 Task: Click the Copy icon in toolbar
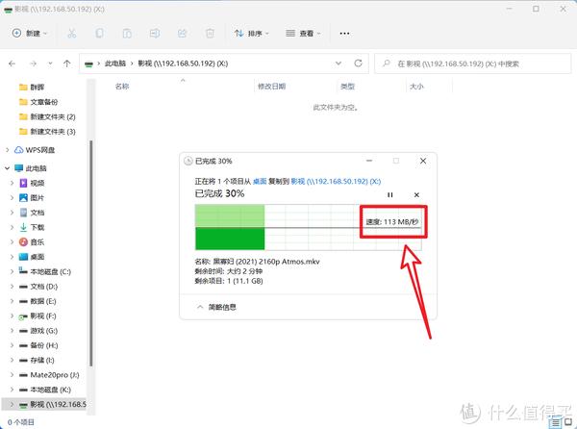coord(99,34)
